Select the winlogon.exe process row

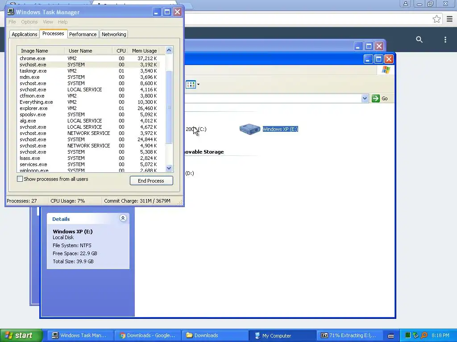tap(89, 171)
